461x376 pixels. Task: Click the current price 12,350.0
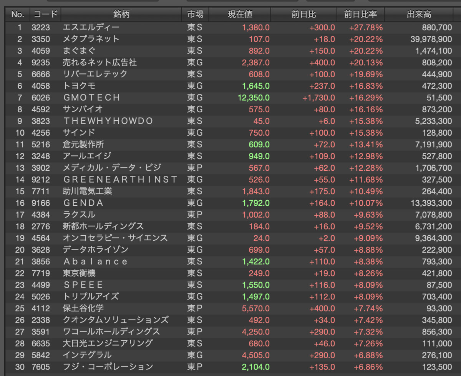(254, 98)
